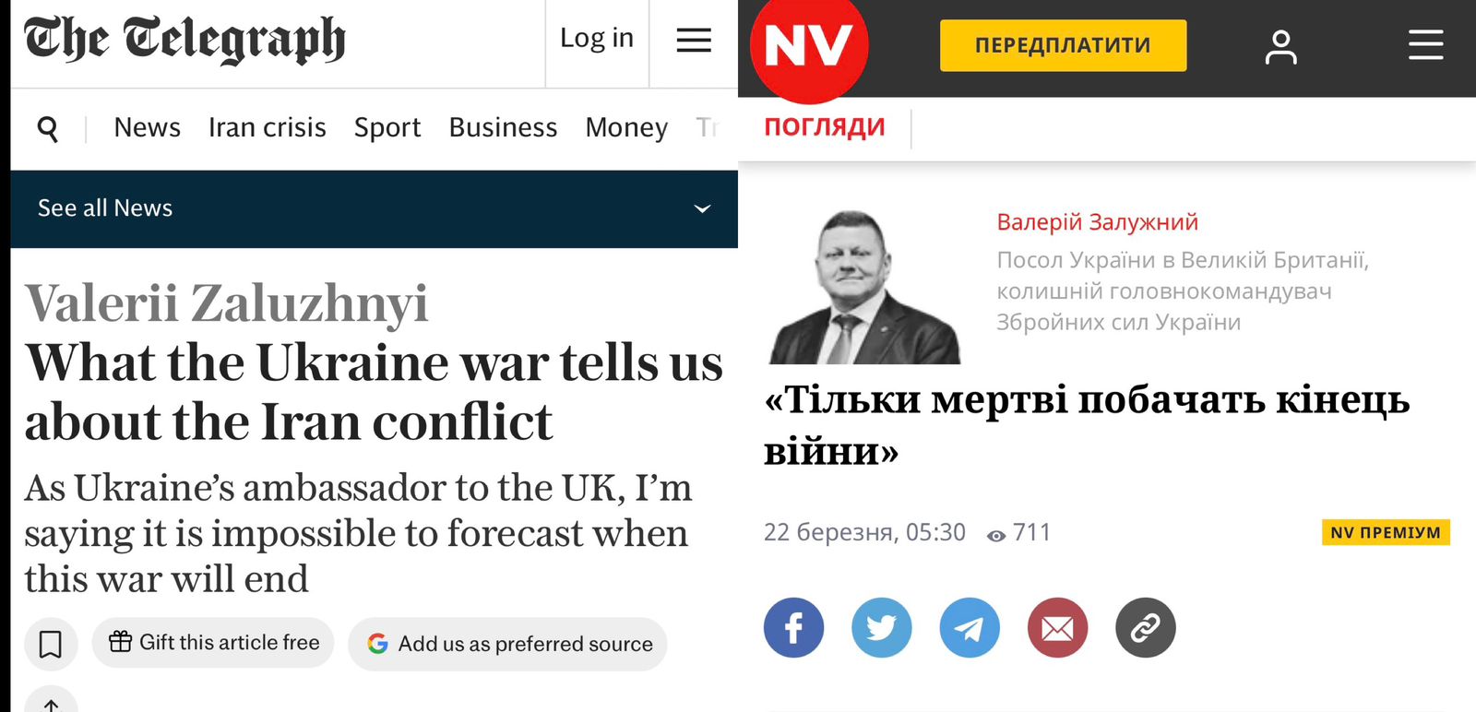Share article by email icon
This screenshot has width=1476, height=712.
(1057, 628)
